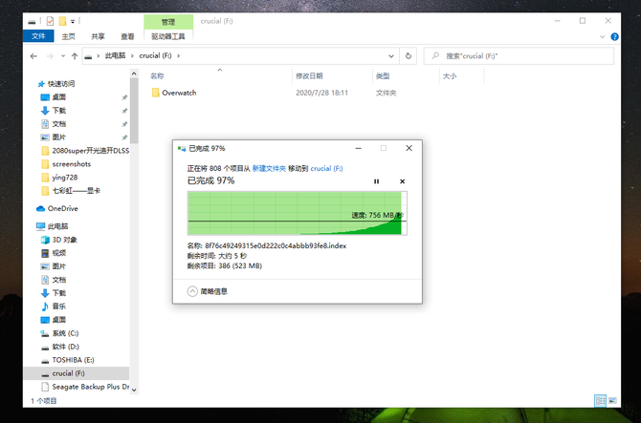The image size is (641, 423).
Task: Click the crucial (F:) destination link
Action: (326, 168)
